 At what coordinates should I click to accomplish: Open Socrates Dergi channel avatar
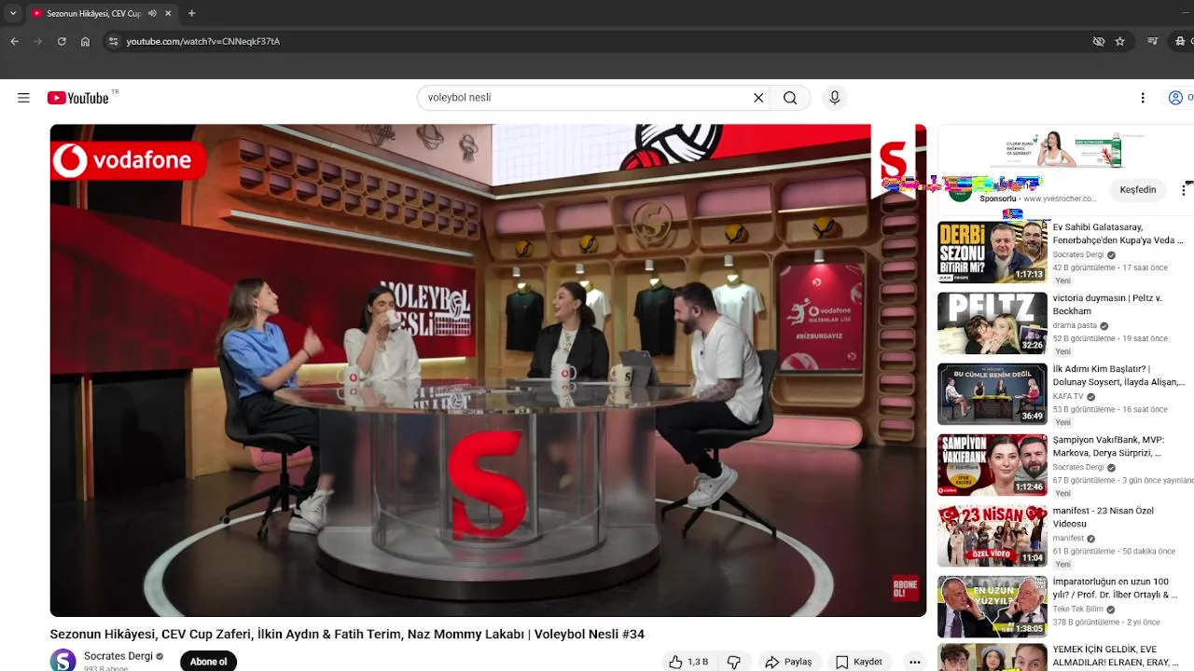[62, 661]
